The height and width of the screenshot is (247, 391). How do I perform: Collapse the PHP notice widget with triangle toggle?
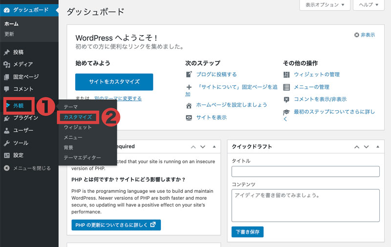tap(214, 146)
